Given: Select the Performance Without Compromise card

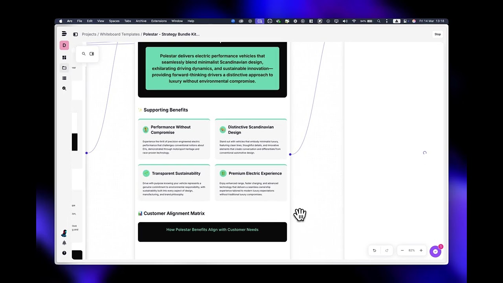Looking at the screenshot, I should pyautogui.click(x=174, y=139).
